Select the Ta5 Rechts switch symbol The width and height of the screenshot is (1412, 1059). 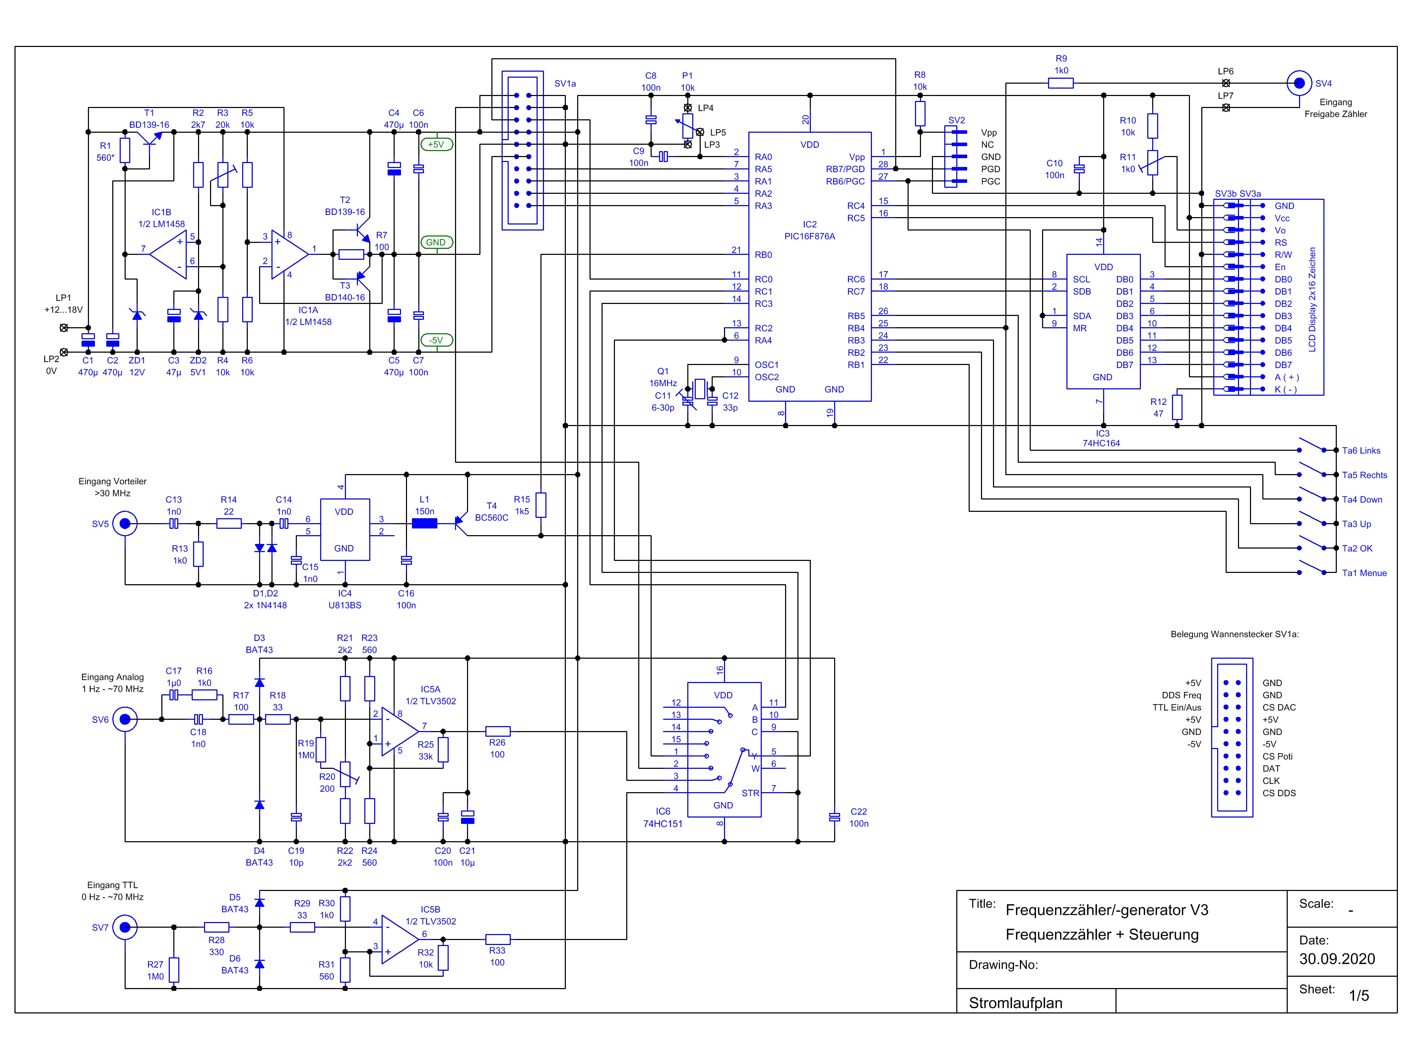pos(1312,469)
